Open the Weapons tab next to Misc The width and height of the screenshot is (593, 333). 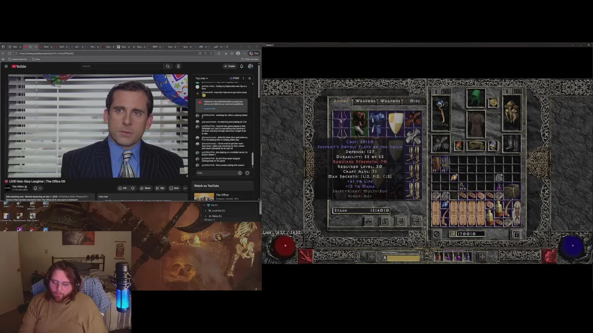tap(390, 101)
